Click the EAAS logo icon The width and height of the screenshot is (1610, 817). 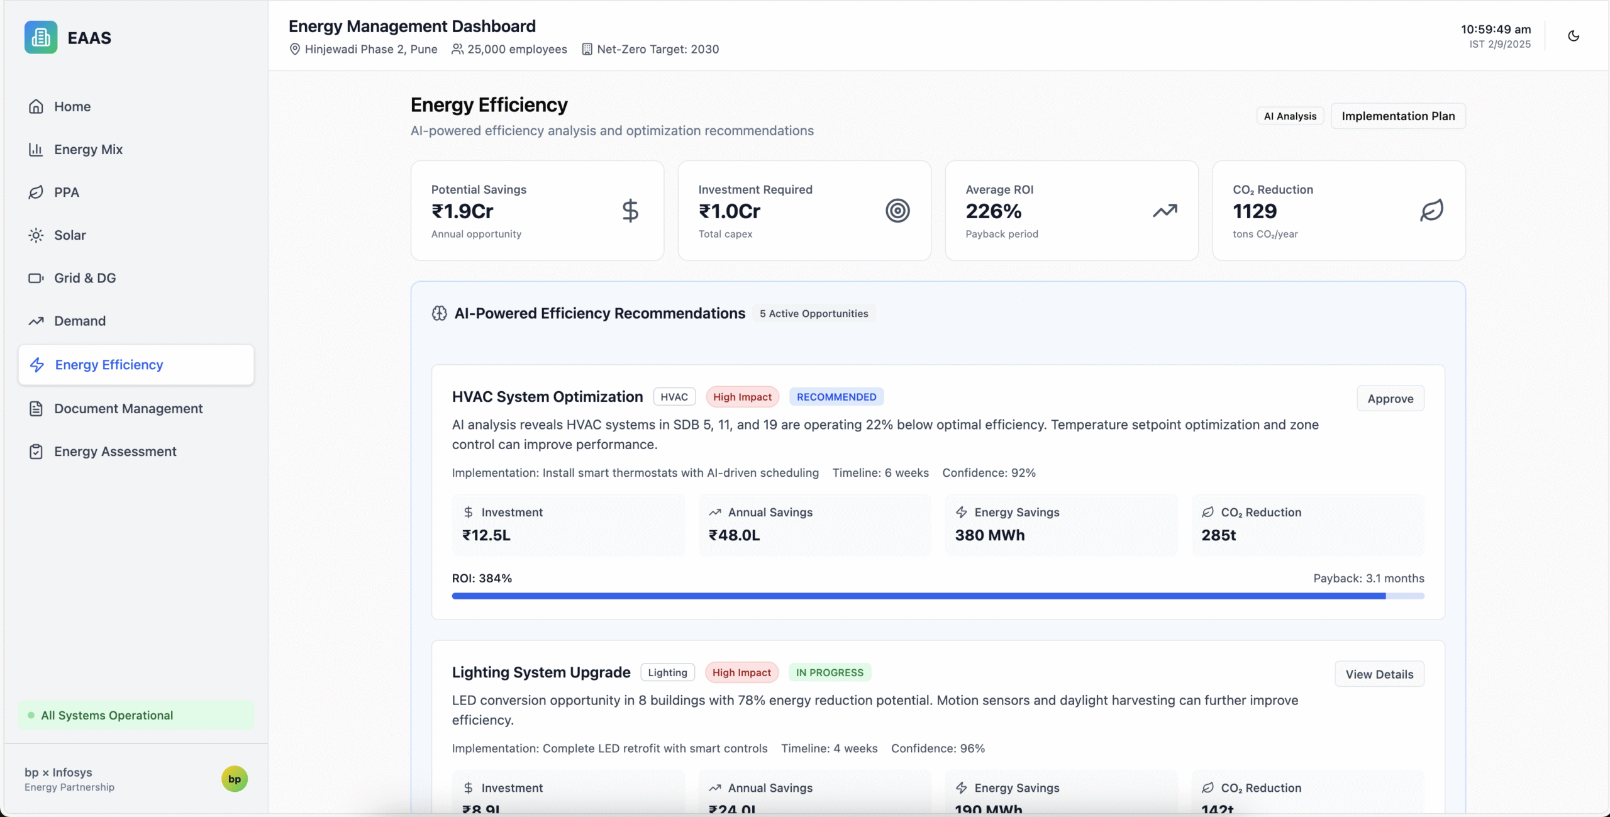(x=41, y=38)
